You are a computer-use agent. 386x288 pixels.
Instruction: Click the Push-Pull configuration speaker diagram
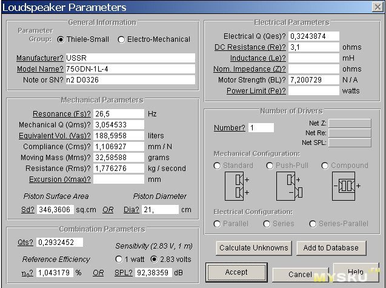pos(288,186)
